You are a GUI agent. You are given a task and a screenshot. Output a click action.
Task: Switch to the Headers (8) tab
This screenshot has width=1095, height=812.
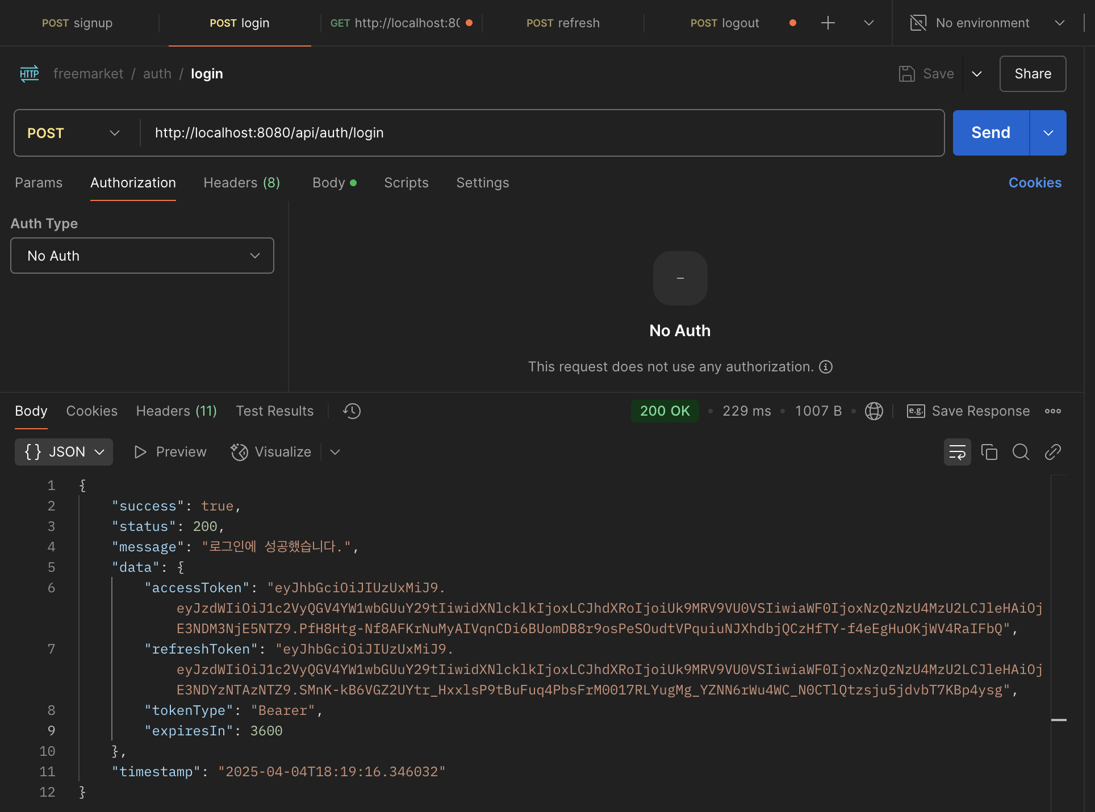click(241, 183)
